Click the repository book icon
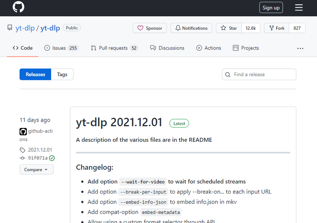This screenshot has height=223, width=317. tap(10, 28)
